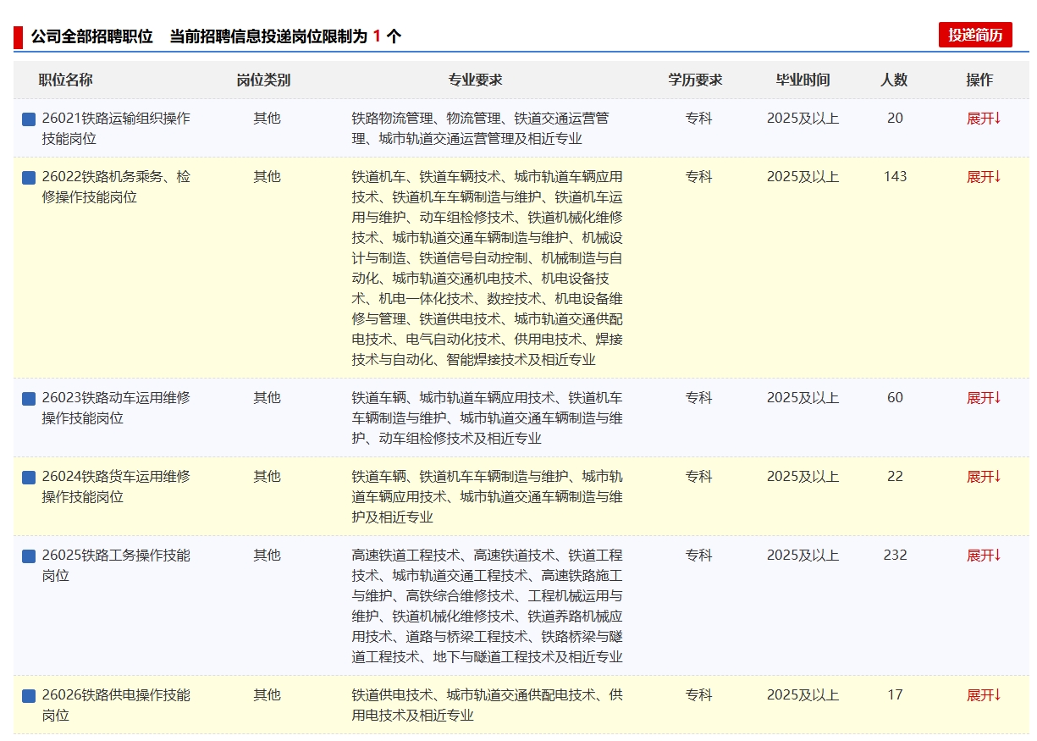Click the 毕业时间 column header
The height and width of the screenshot is (741, 1037).
[x=803, y=80]
